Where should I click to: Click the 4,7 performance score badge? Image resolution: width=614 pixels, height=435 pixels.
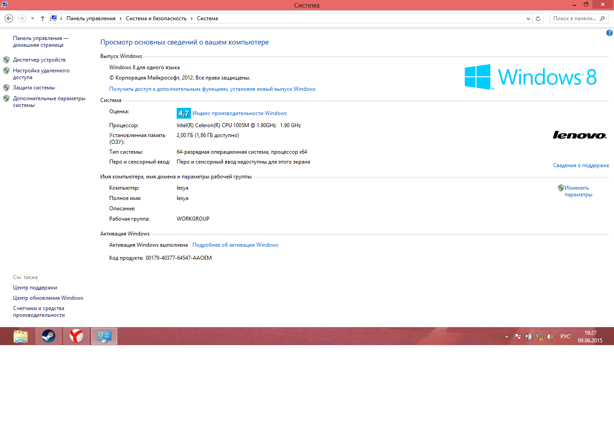click(x=183, y=113)
